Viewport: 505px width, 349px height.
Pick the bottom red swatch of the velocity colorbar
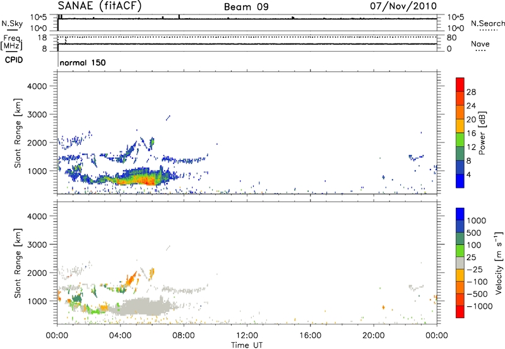click(460, 312)
